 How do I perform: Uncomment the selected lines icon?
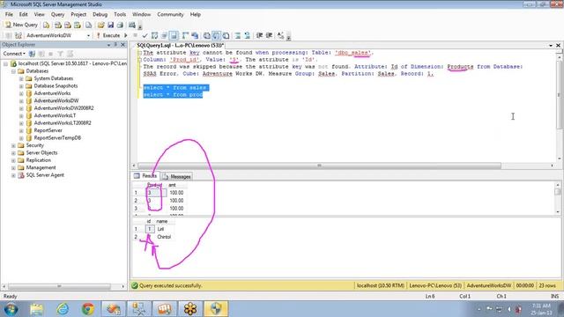247,35
